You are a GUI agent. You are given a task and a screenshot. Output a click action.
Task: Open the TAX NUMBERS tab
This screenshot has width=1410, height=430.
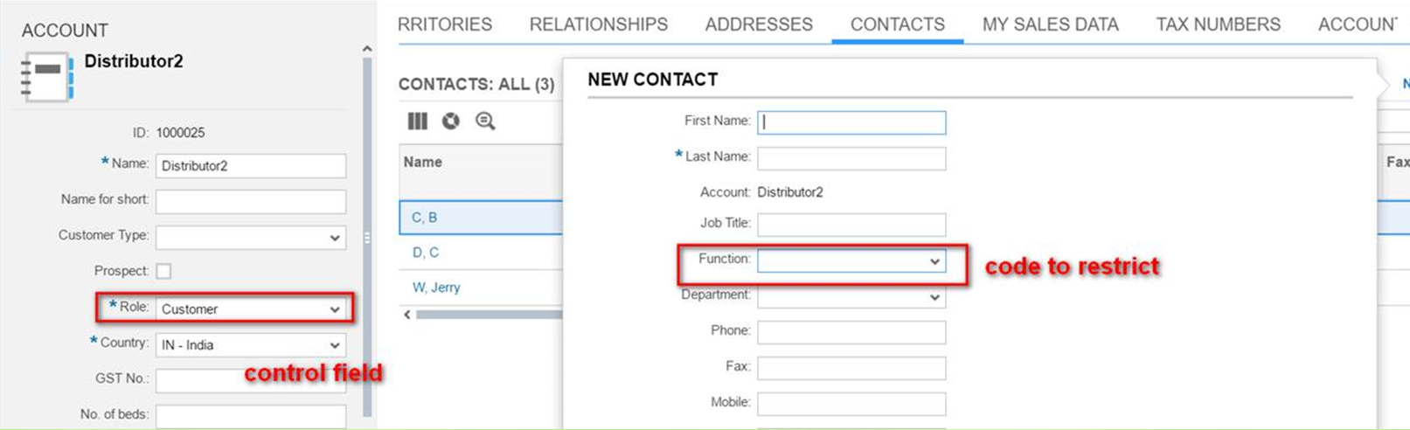tap(1218, 24)
